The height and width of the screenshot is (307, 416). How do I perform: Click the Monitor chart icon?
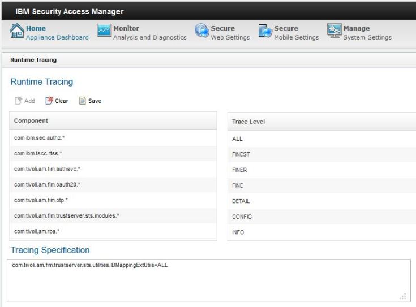(x=104, y=32)
